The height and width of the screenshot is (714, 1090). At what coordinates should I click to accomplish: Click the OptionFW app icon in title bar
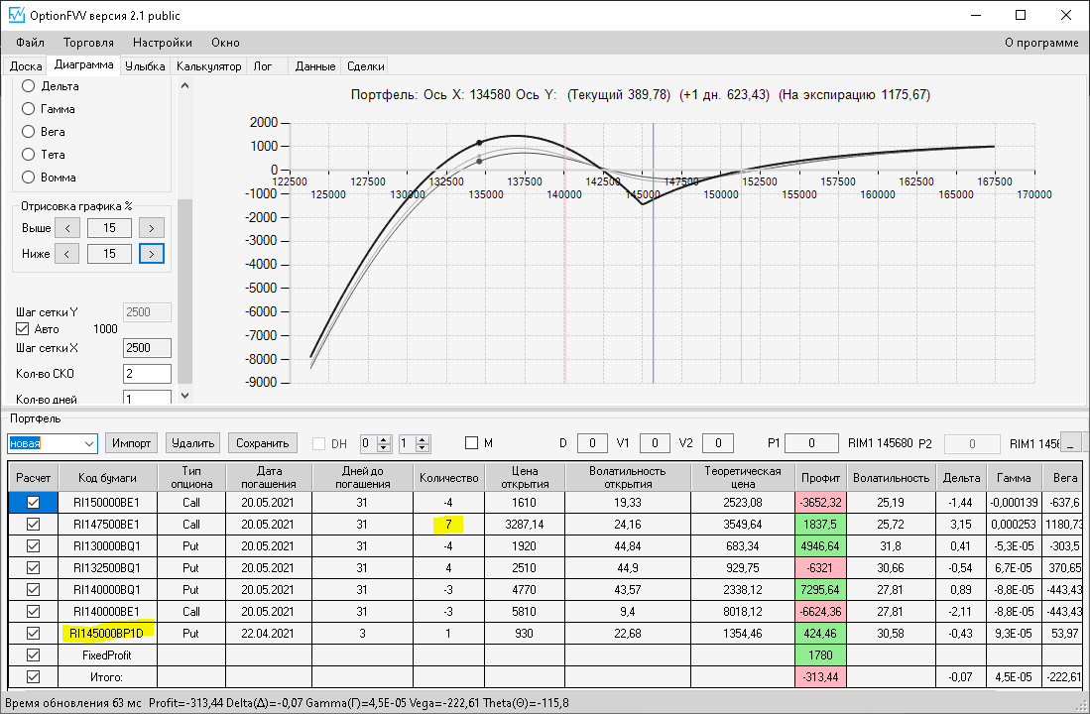click(15, 15)
